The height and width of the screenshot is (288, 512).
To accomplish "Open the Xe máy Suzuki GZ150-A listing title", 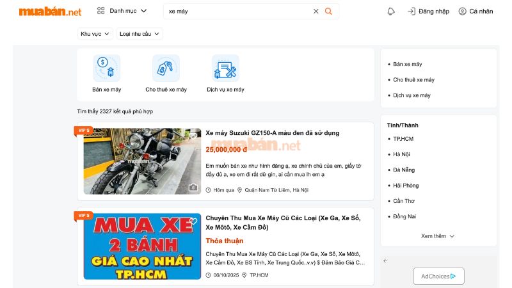I will pos(272,132).
